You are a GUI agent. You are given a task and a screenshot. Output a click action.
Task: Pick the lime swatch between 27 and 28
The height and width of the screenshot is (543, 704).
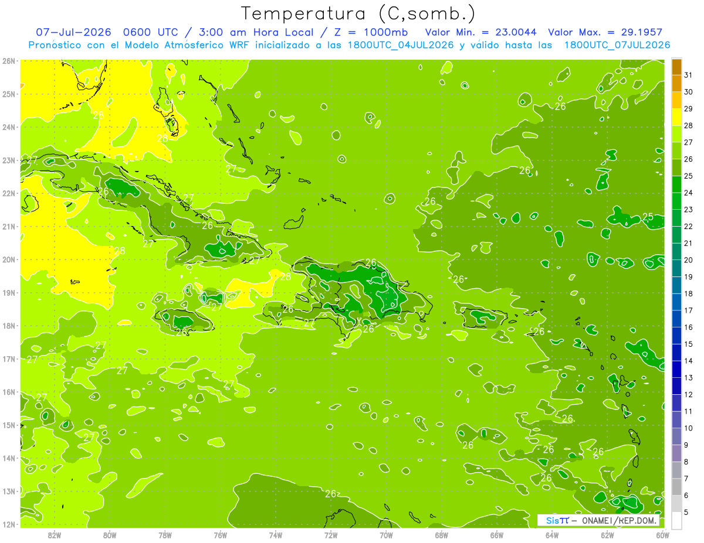point(676,134)
